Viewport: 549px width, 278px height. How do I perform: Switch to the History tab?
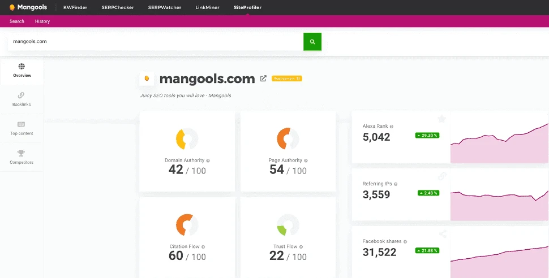42,21
